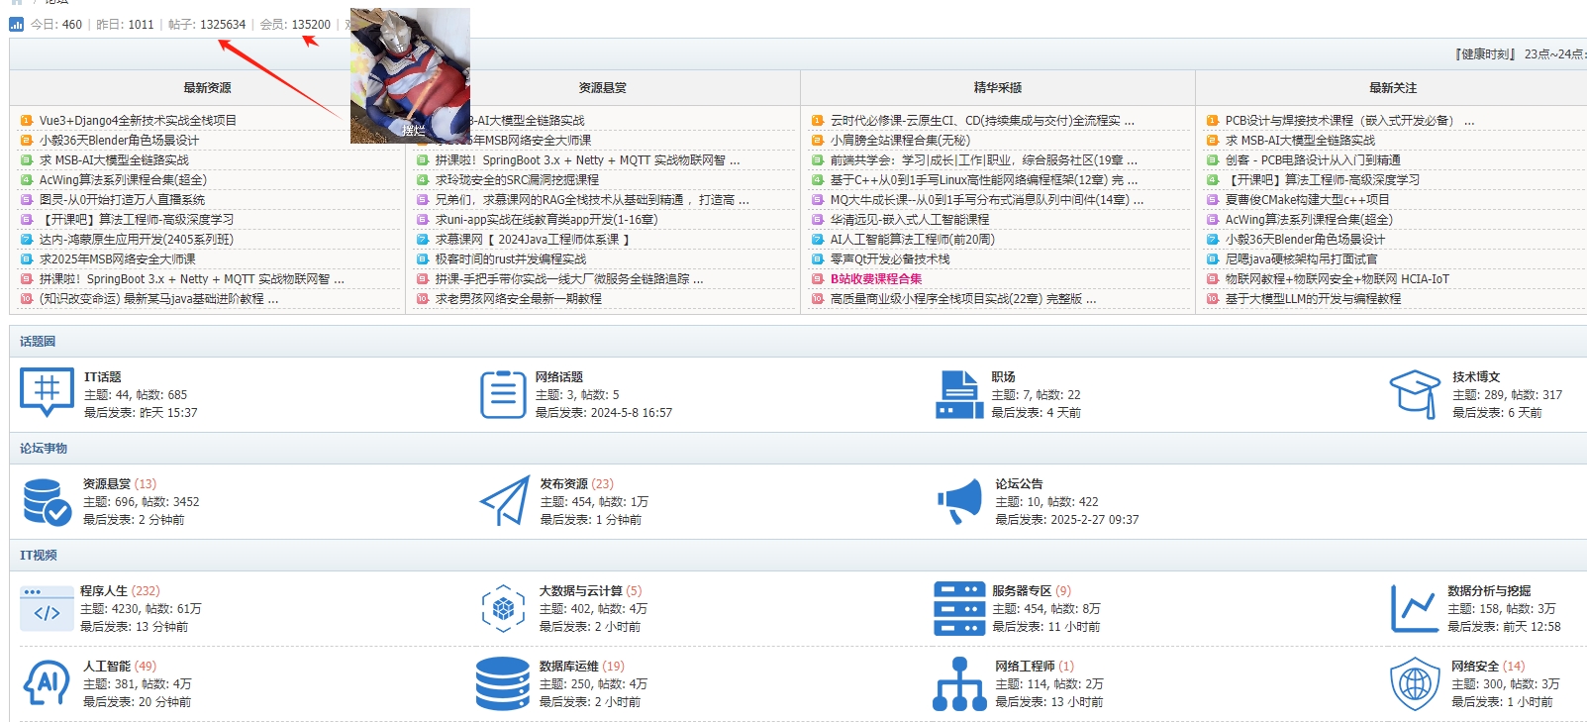Click the 人工智能 AI head icon
The width and height of the screenshot is (1587, 722).
pos(47,683)
